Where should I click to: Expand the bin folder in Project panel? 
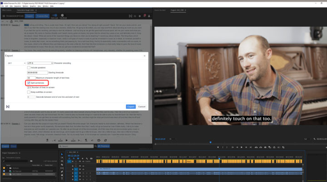[x=7, y=168]
